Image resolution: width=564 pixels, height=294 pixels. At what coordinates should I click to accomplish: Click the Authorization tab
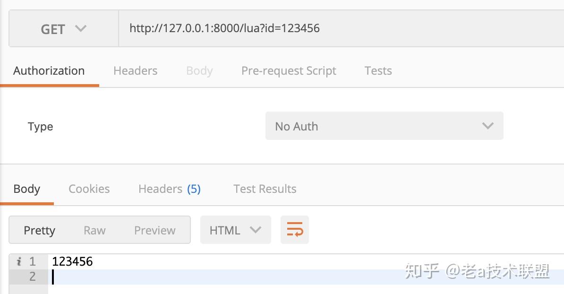(49, 70)
